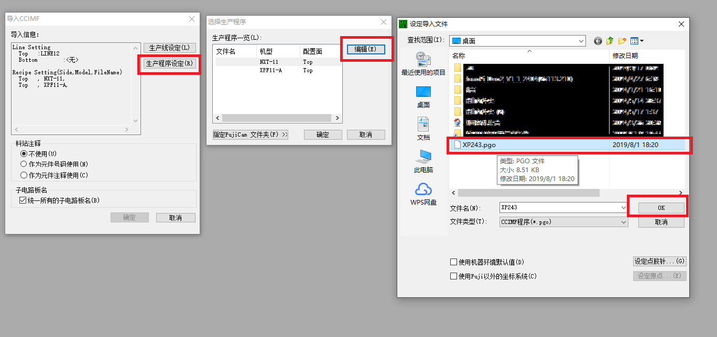Expand the 文件类型 dropdown
This screenshot has height=337, width=717.
coord(623,222)
